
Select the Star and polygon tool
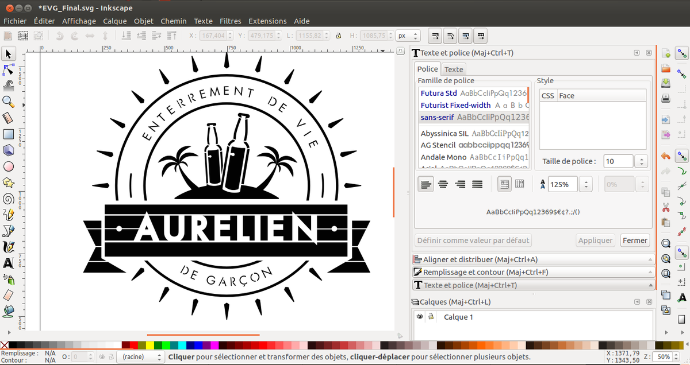(9, 182)
